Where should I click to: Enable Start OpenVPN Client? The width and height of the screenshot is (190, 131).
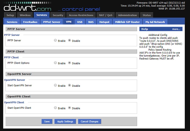(x=55, y=108)
